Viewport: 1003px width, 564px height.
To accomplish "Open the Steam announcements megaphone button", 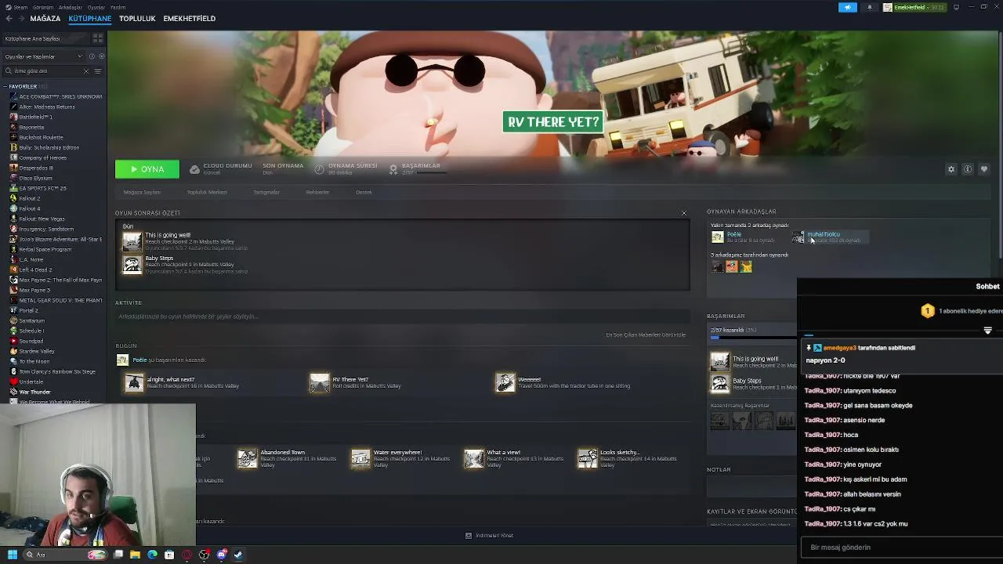I will tap(847, 7).
